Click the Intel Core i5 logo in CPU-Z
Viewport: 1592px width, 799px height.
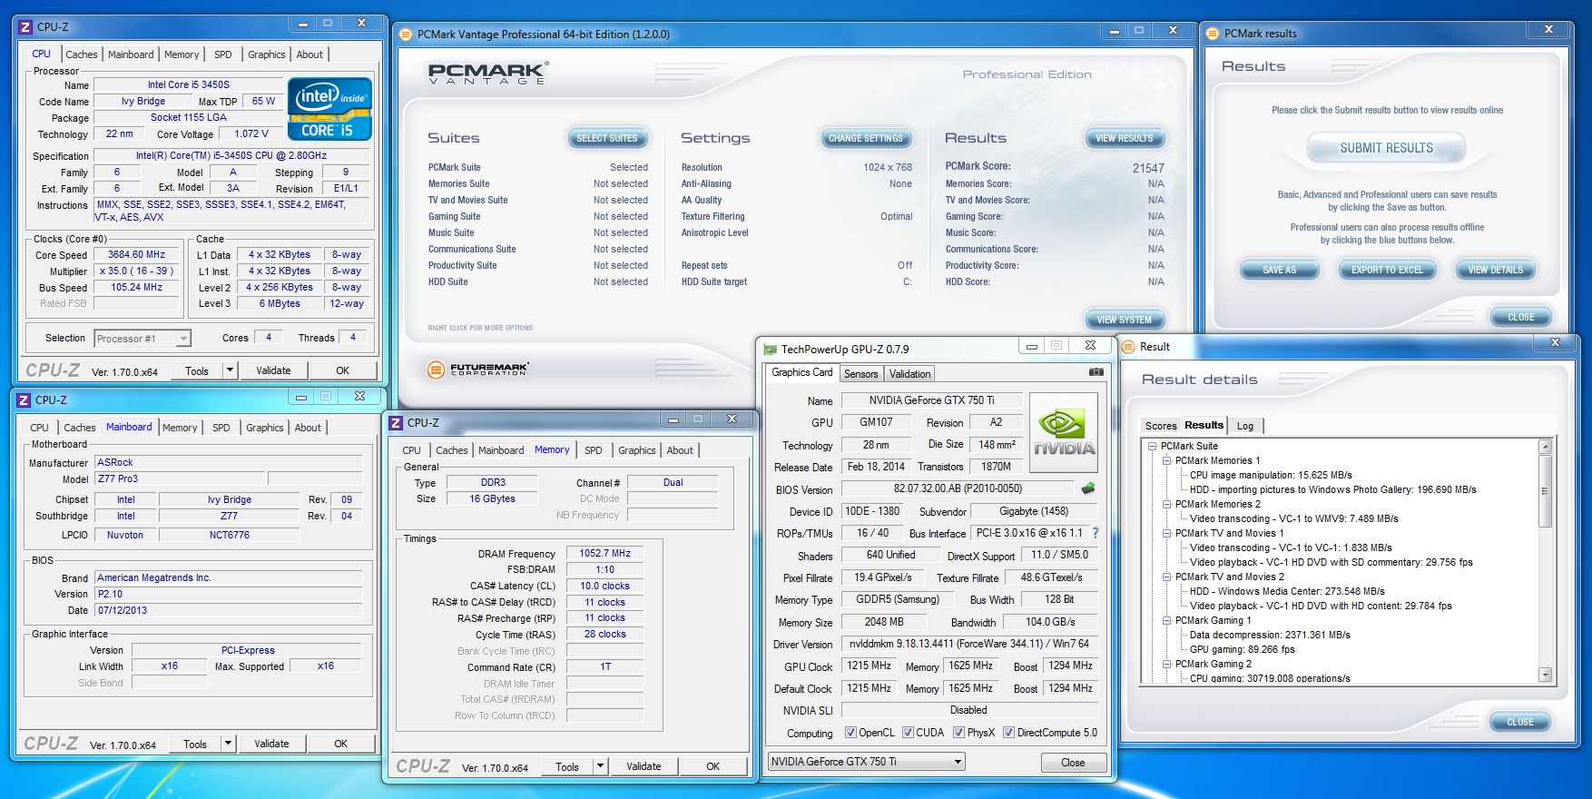point(329,109)
